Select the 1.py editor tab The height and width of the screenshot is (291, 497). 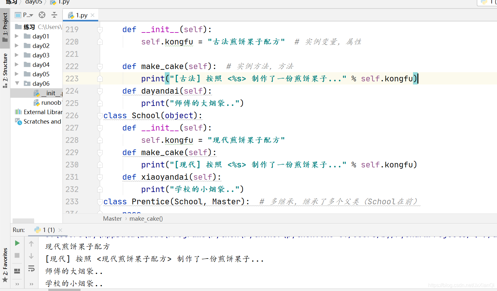click(x=81, y=15)
